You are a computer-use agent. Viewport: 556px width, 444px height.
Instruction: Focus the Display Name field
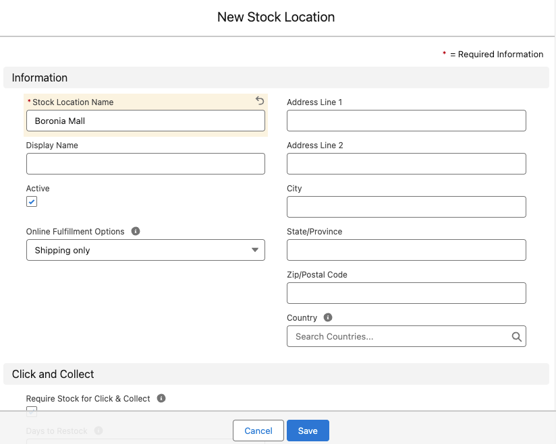pos(145,164)
